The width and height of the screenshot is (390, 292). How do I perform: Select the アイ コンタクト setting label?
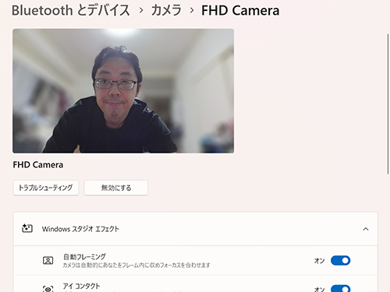(x=81, y=287)
